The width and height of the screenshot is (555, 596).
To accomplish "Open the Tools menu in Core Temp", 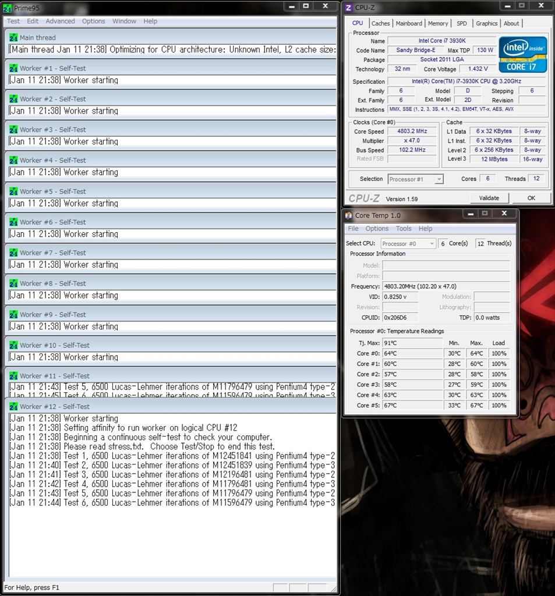I will coord(404,229).
